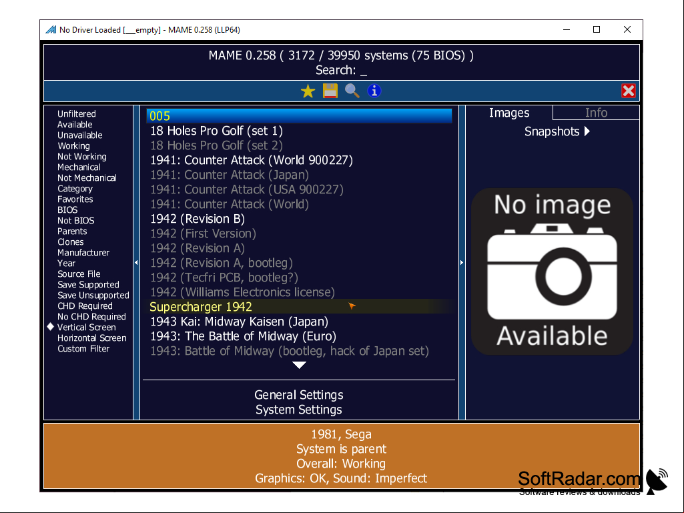Viewport: 684px width, 513px height.
Task: Apply the CHD Required filter
Action: point(85,306)
